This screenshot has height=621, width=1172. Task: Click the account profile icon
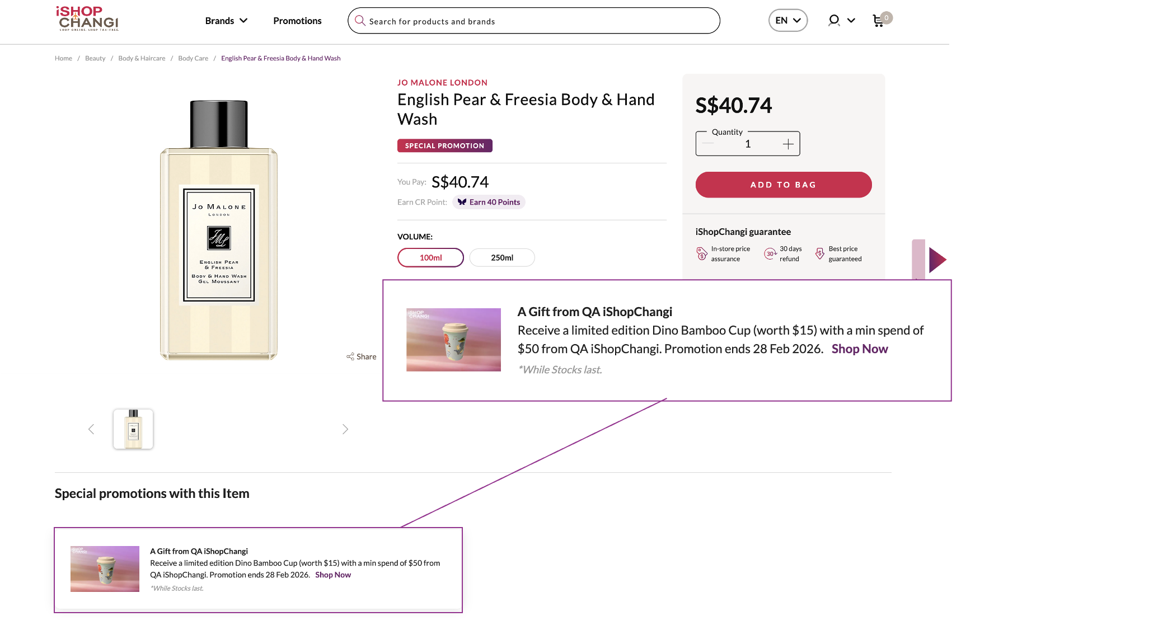point(834,21)
